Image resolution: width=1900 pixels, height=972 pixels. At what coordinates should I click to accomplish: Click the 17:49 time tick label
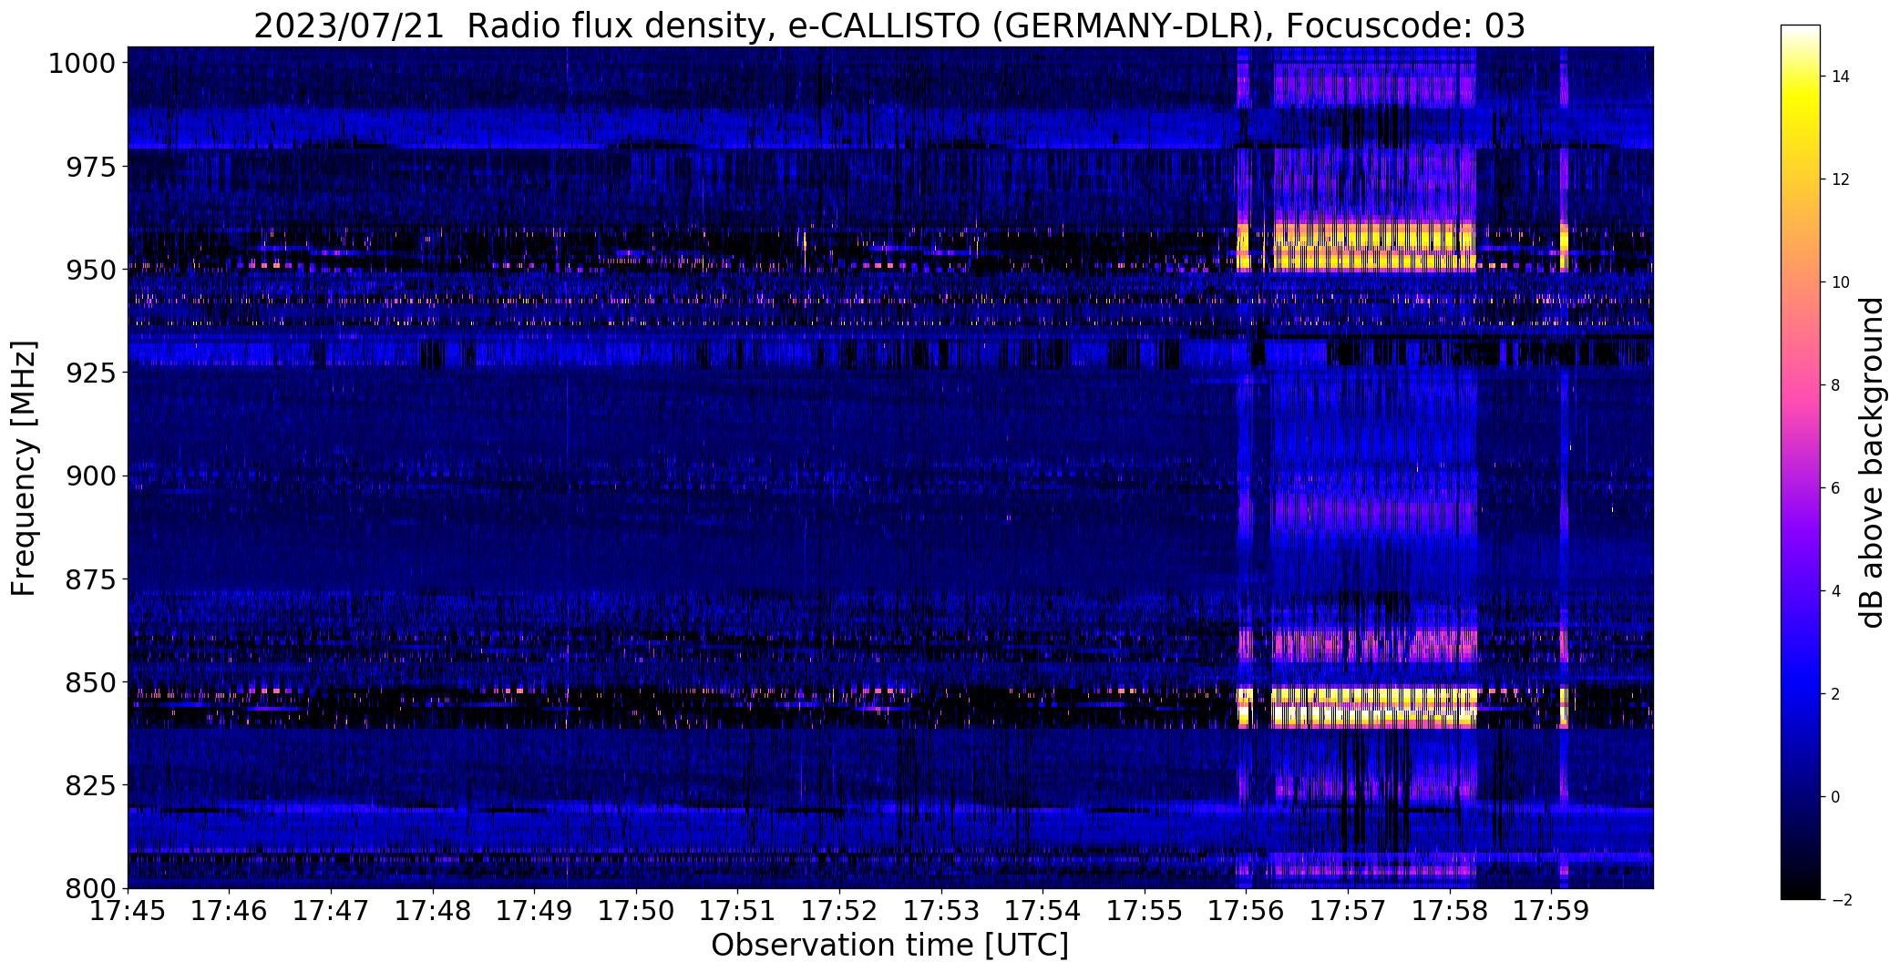pyautogui.click(x=535, y=910)
